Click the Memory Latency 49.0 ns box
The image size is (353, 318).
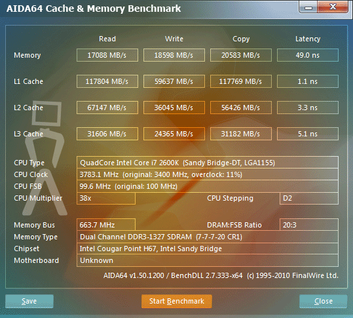click(x=308, y=55)
